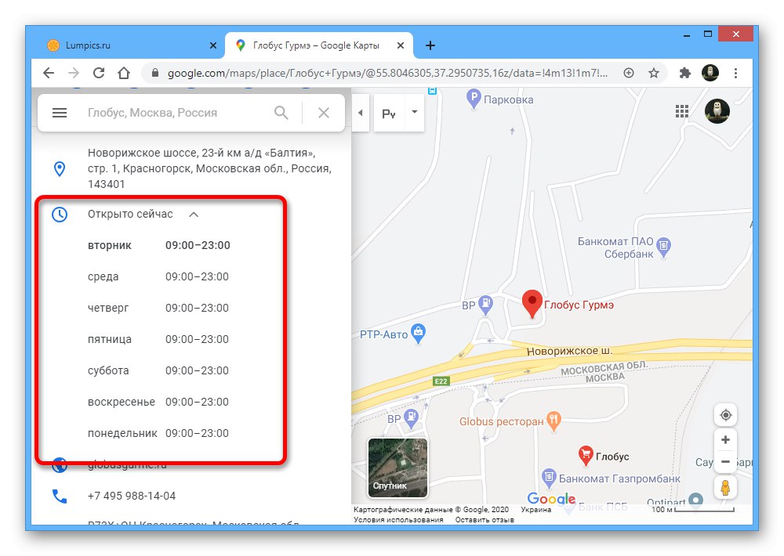The height and width of the screenshot is (556, 784).
Task: Close the Lumpics.ru tab
Action: pyautogui.click(x=213, y=45)
